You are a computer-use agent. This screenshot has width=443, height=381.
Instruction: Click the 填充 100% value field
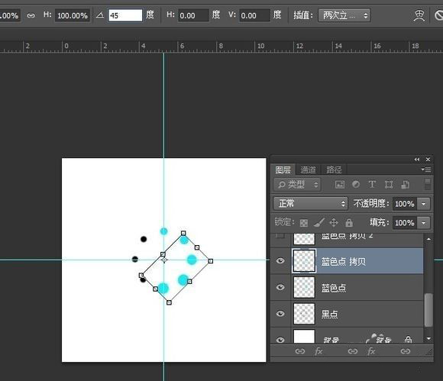click(x=405, y=223)
